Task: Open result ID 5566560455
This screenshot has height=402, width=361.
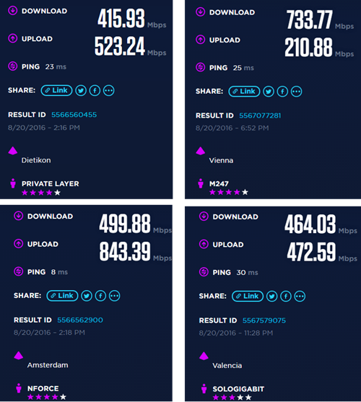Action: [74, 115]
